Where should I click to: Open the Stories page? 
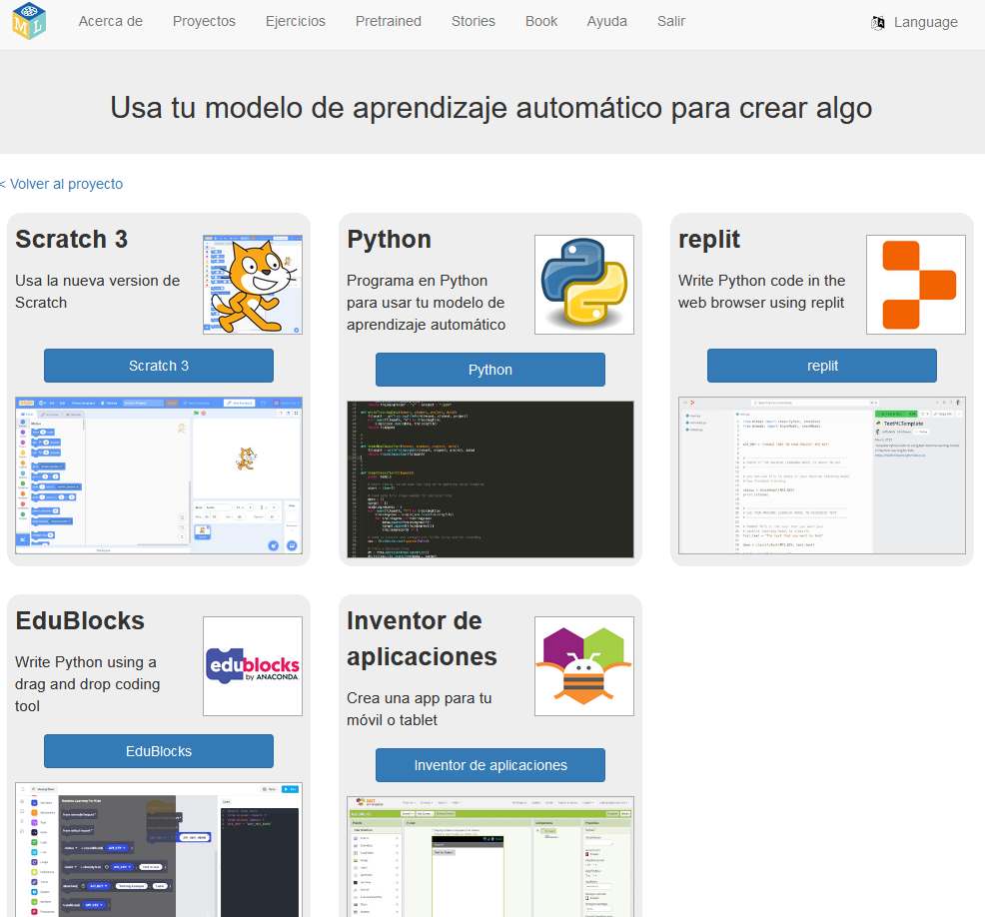474,21
